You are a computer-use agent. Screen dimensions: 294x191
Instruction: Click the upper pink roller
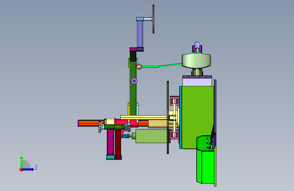174,101
